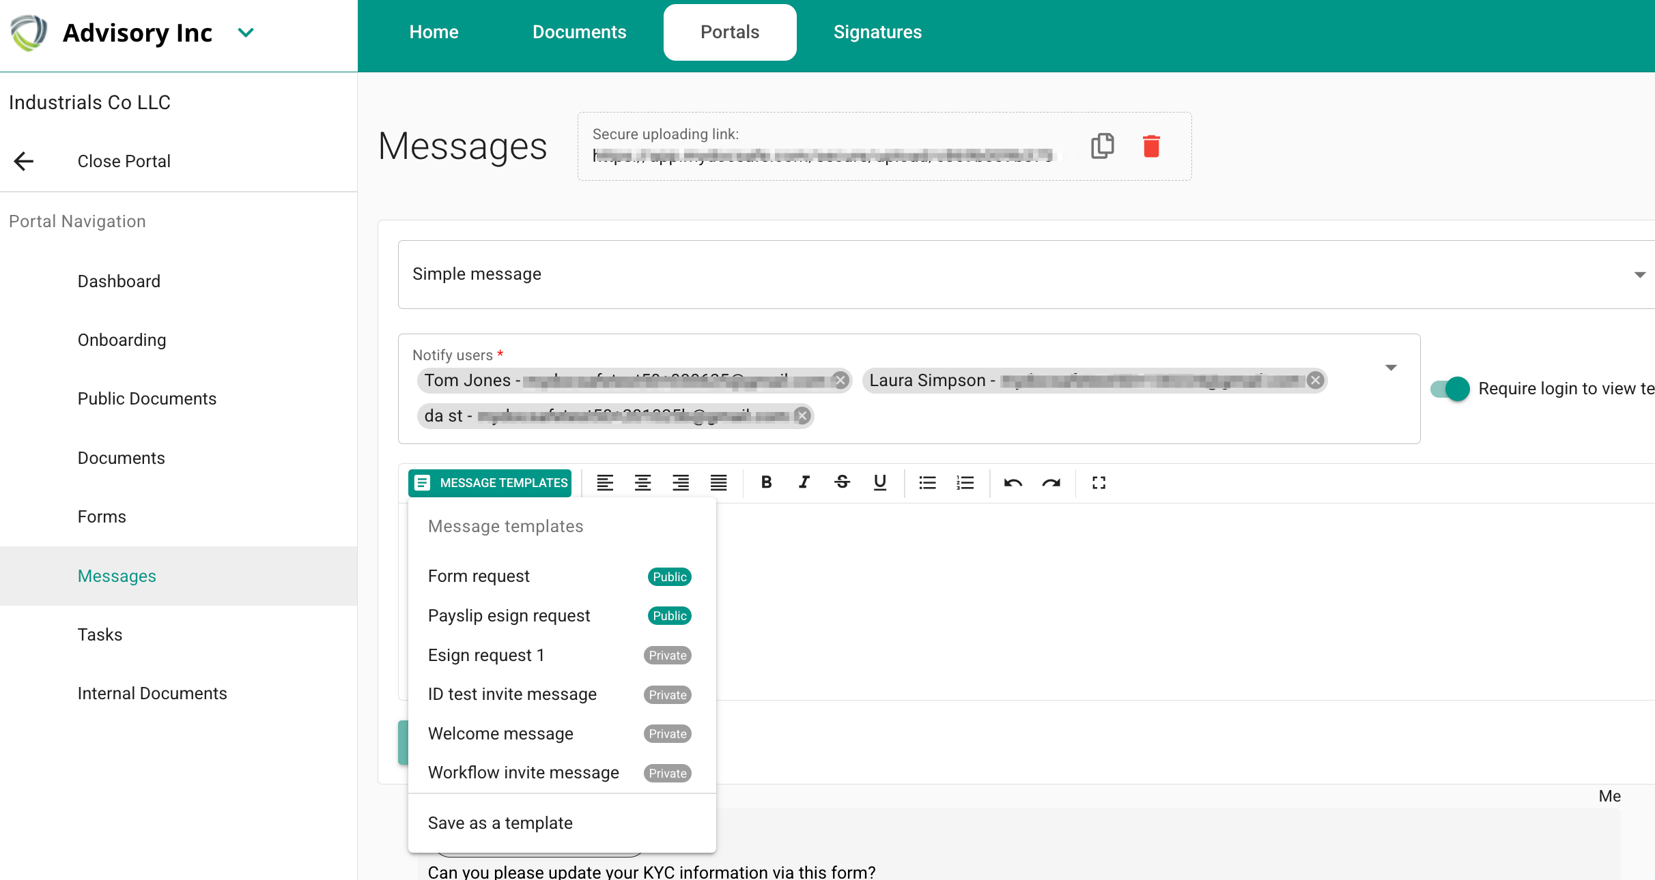
Task: Open the Advisory Inc account switcher
Action: click(x=246, y=32)
